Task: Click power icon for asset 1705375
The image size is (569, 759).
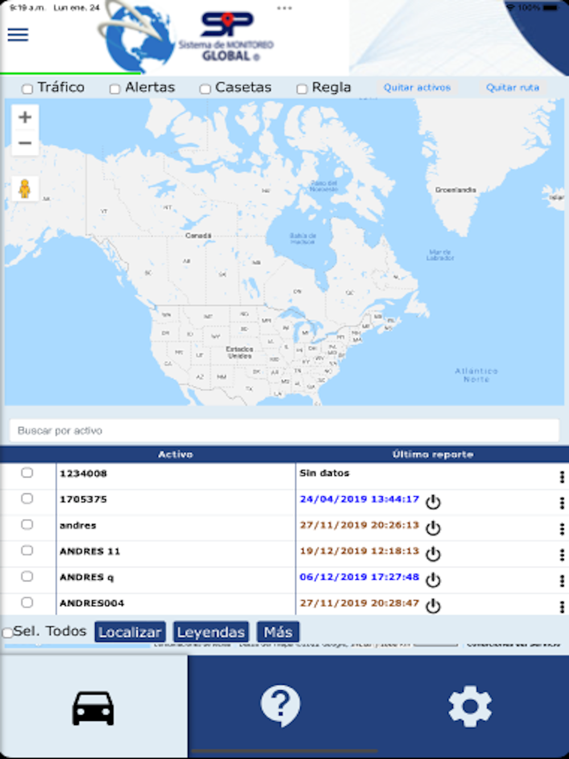Action: pos(433,502)
